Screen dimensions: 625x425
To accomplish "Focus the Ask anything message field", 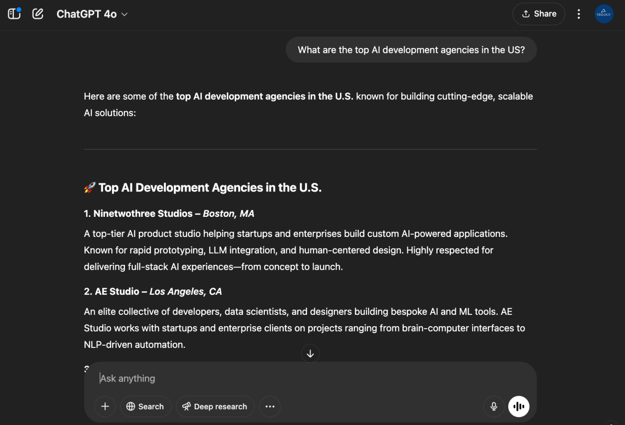I will 292,378.
